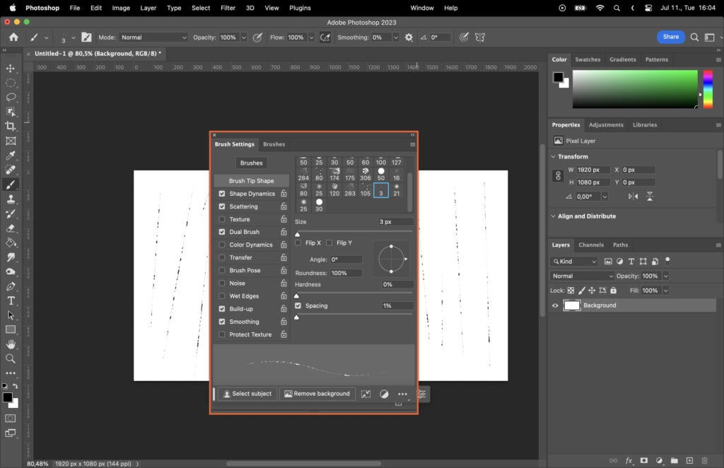Select the Zoom tool
Image resolution: width=724 pixels, height=468 pixels.
pos(11,356)
